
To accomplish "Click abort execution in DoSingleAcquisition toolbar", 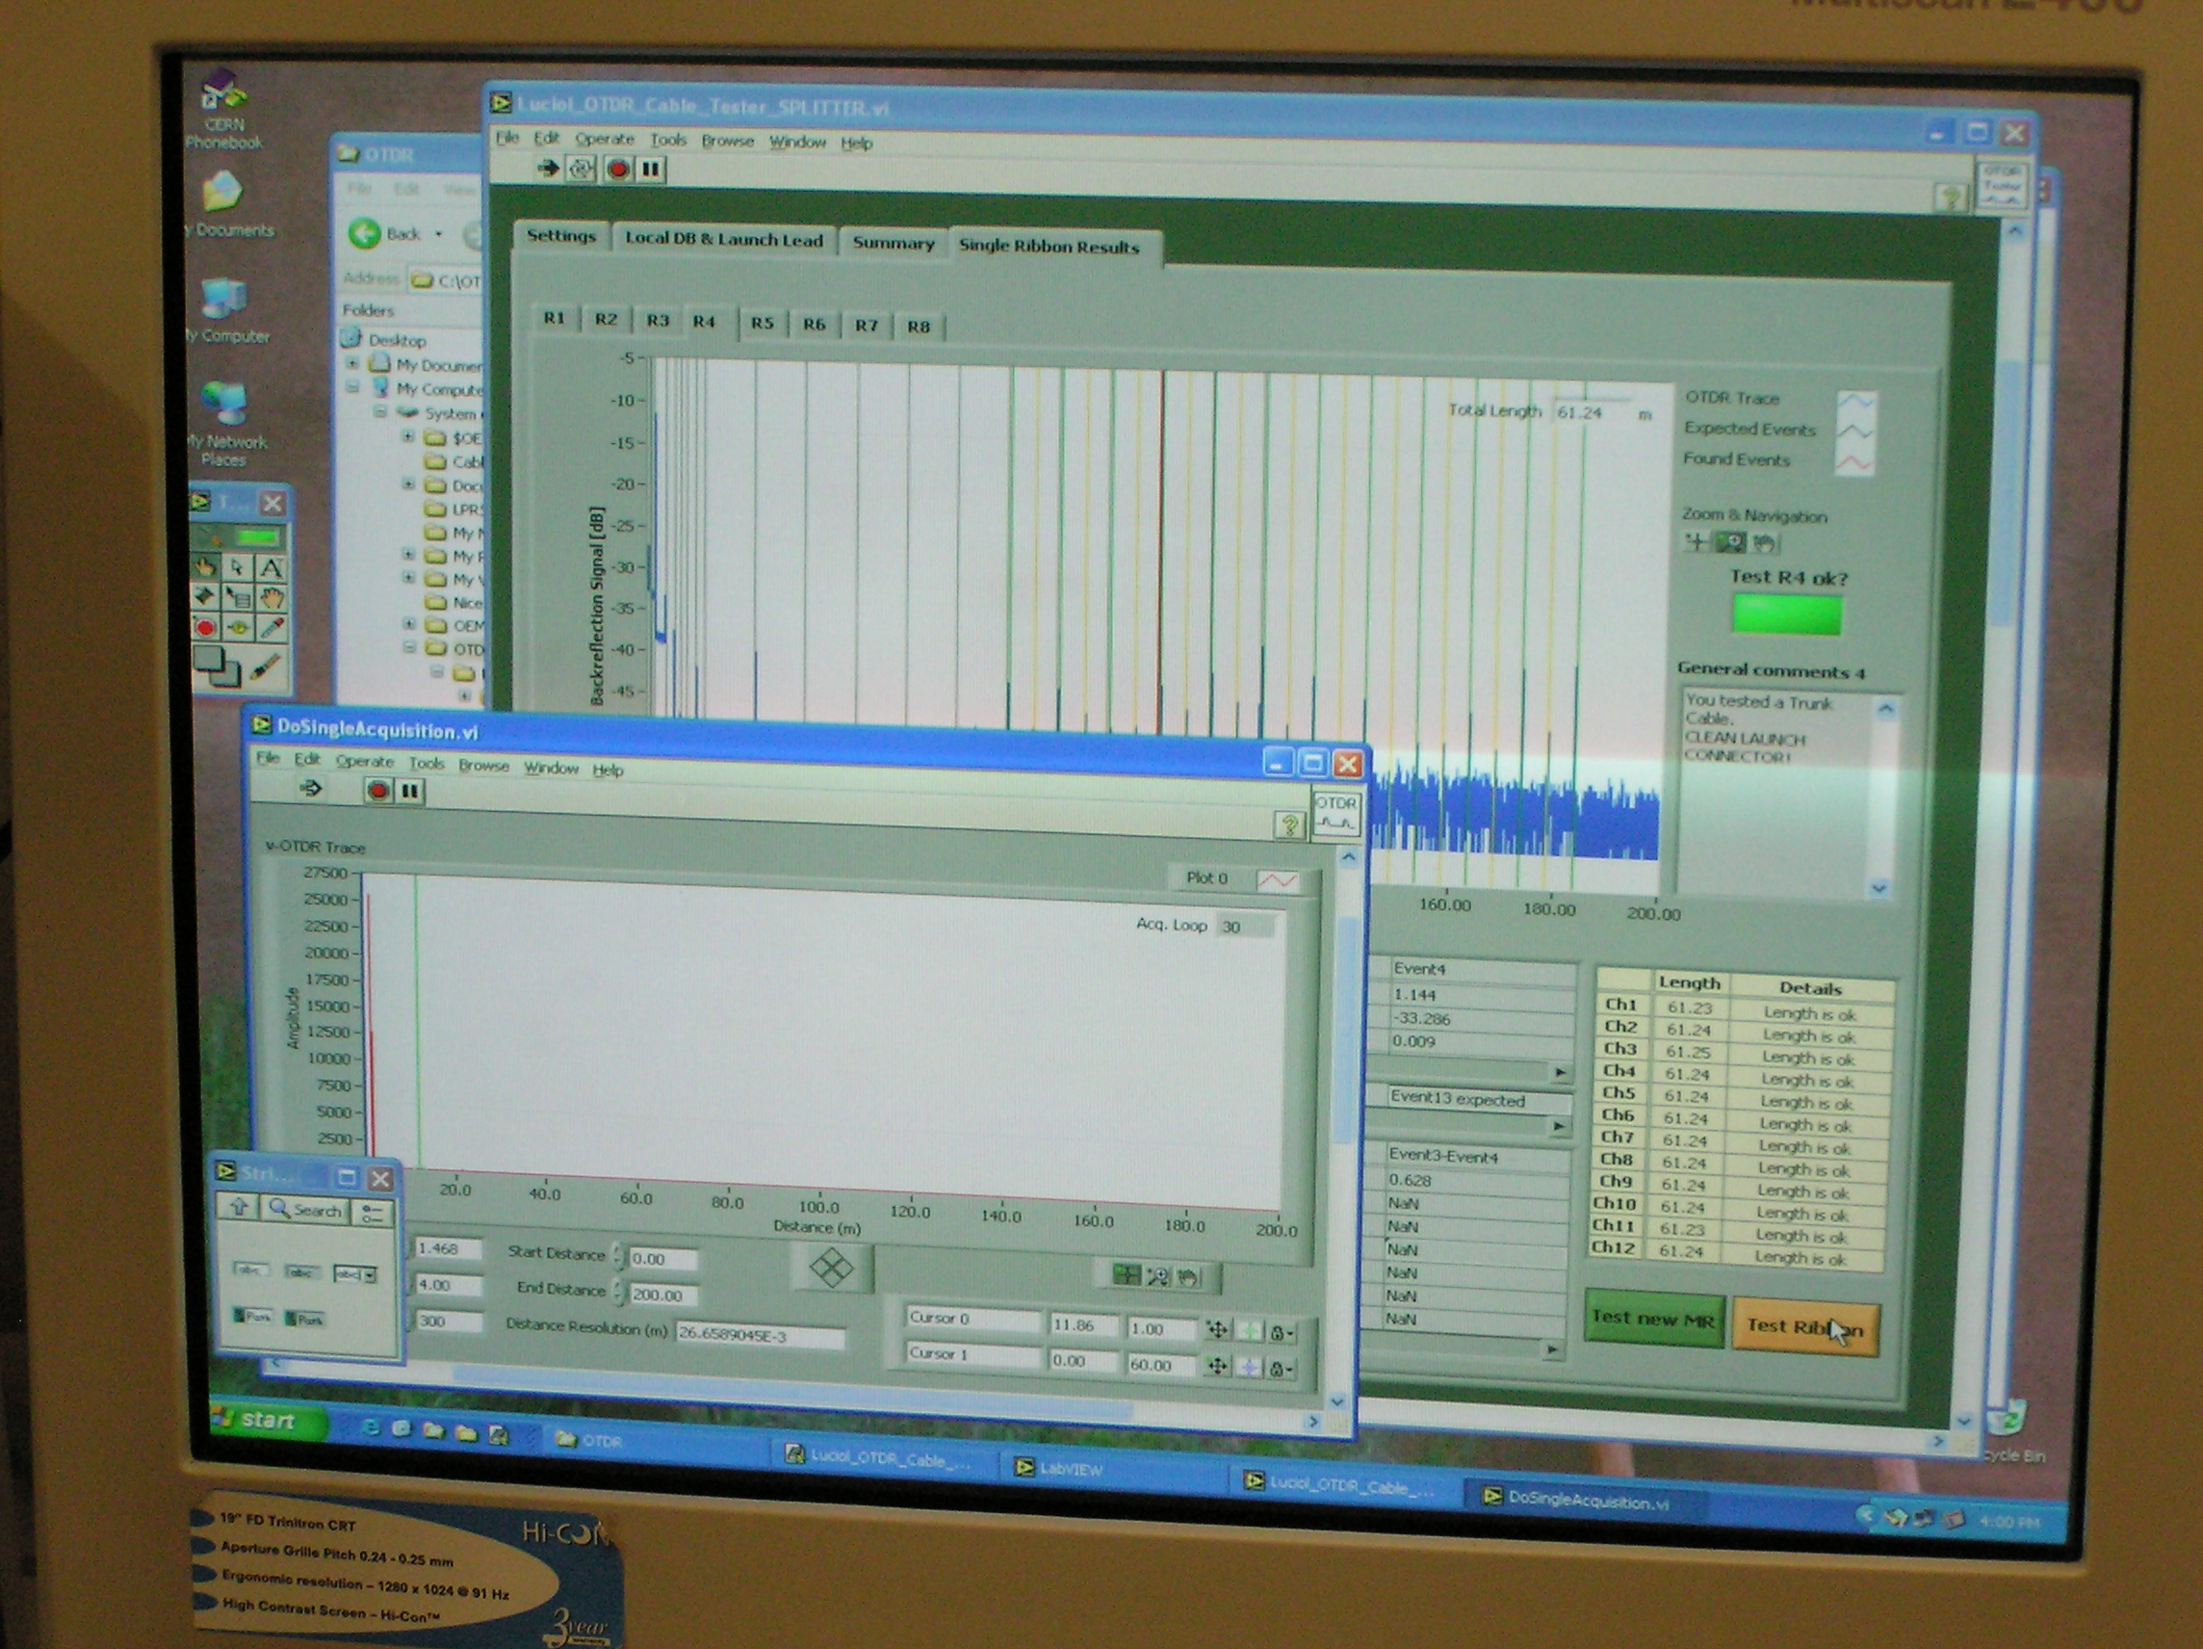I will tap(377, 790).
